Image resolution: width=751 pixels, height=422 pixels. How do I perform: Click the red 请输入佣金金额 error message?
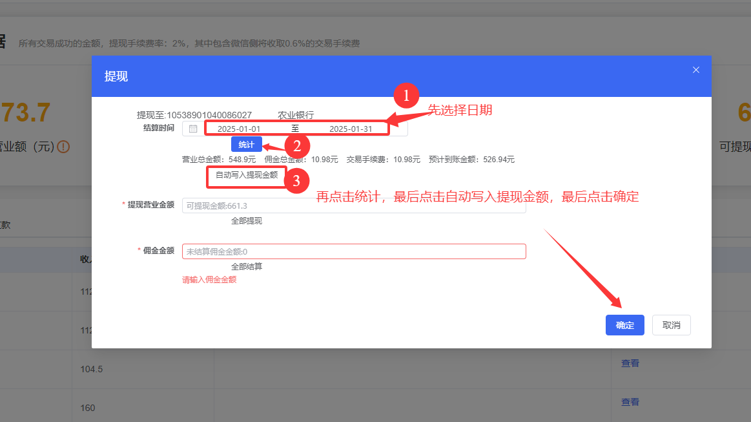(x=209, y=279)
